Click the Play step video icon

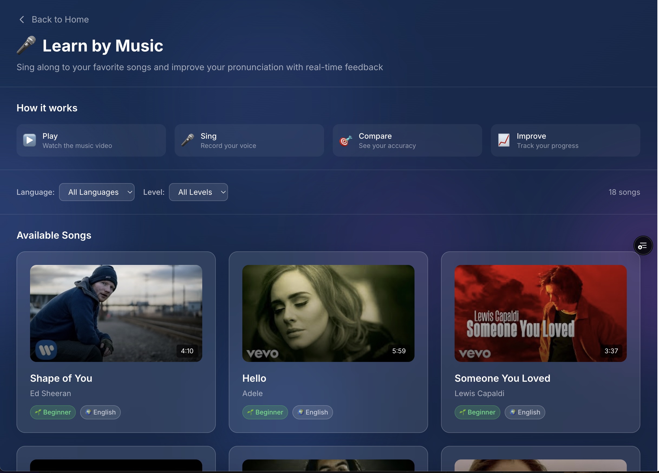pyautogui.click(x=30, y=140)
